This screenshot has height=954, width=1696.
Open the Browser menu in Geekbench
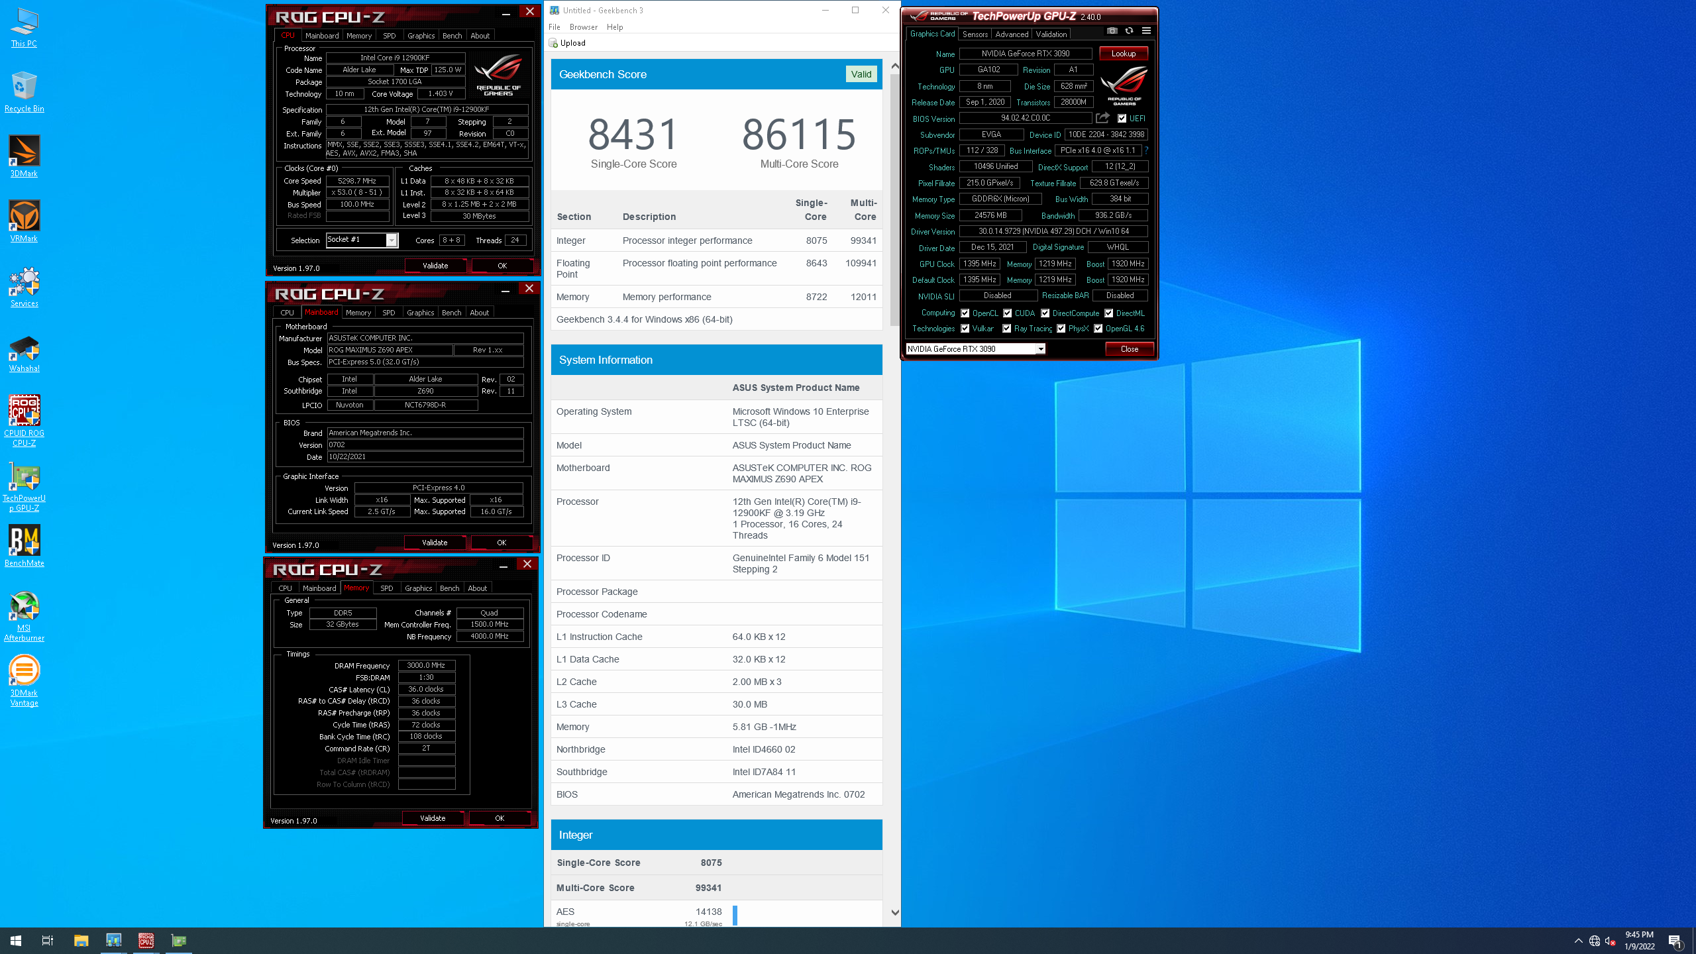pos(583,27)
